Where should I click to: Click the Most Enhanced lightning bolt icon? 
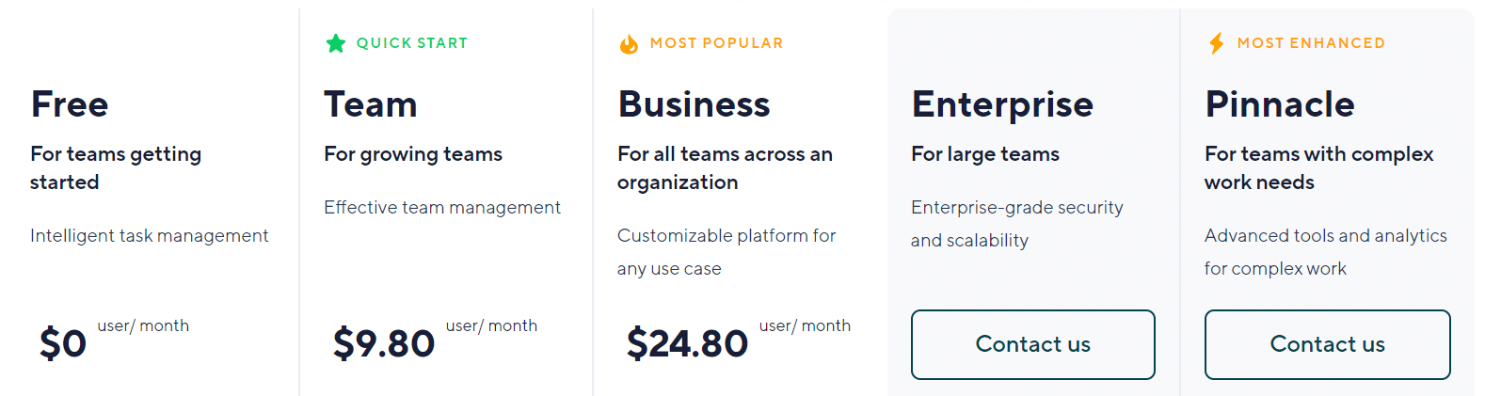[1217, 43]
